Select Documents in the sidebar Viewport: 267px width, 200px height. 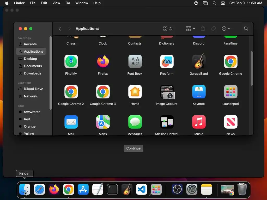click(31, 66)
